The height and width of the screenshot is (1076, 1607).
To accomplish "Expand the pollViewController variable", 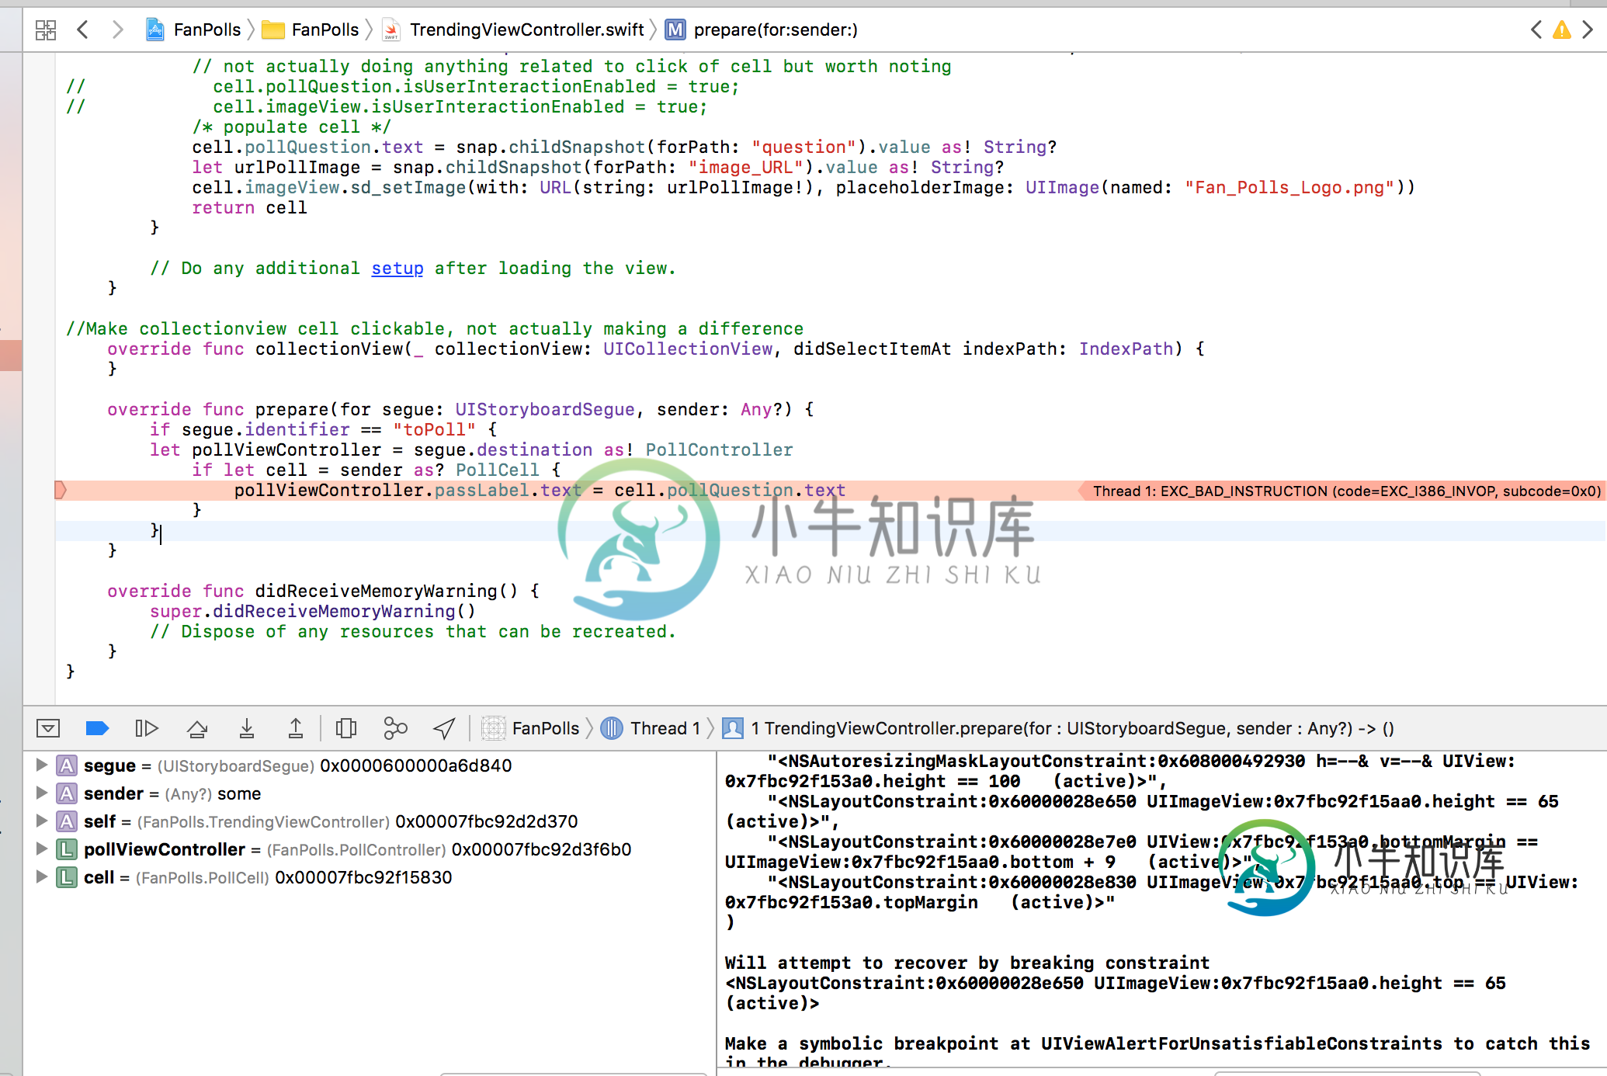I will [41, 849].
